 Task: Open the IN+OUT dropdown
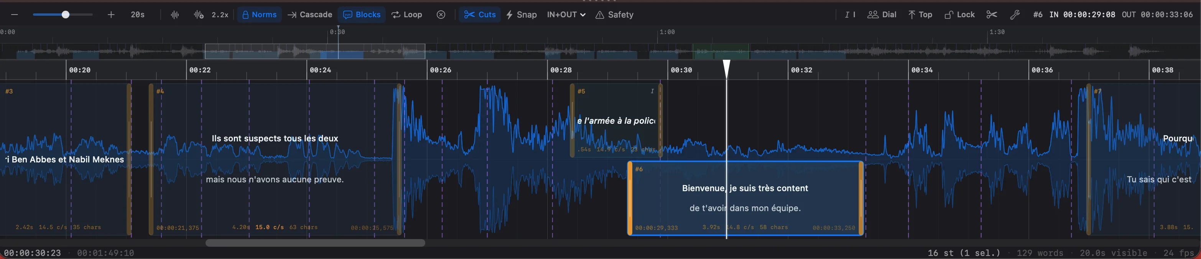pos(566,15)
